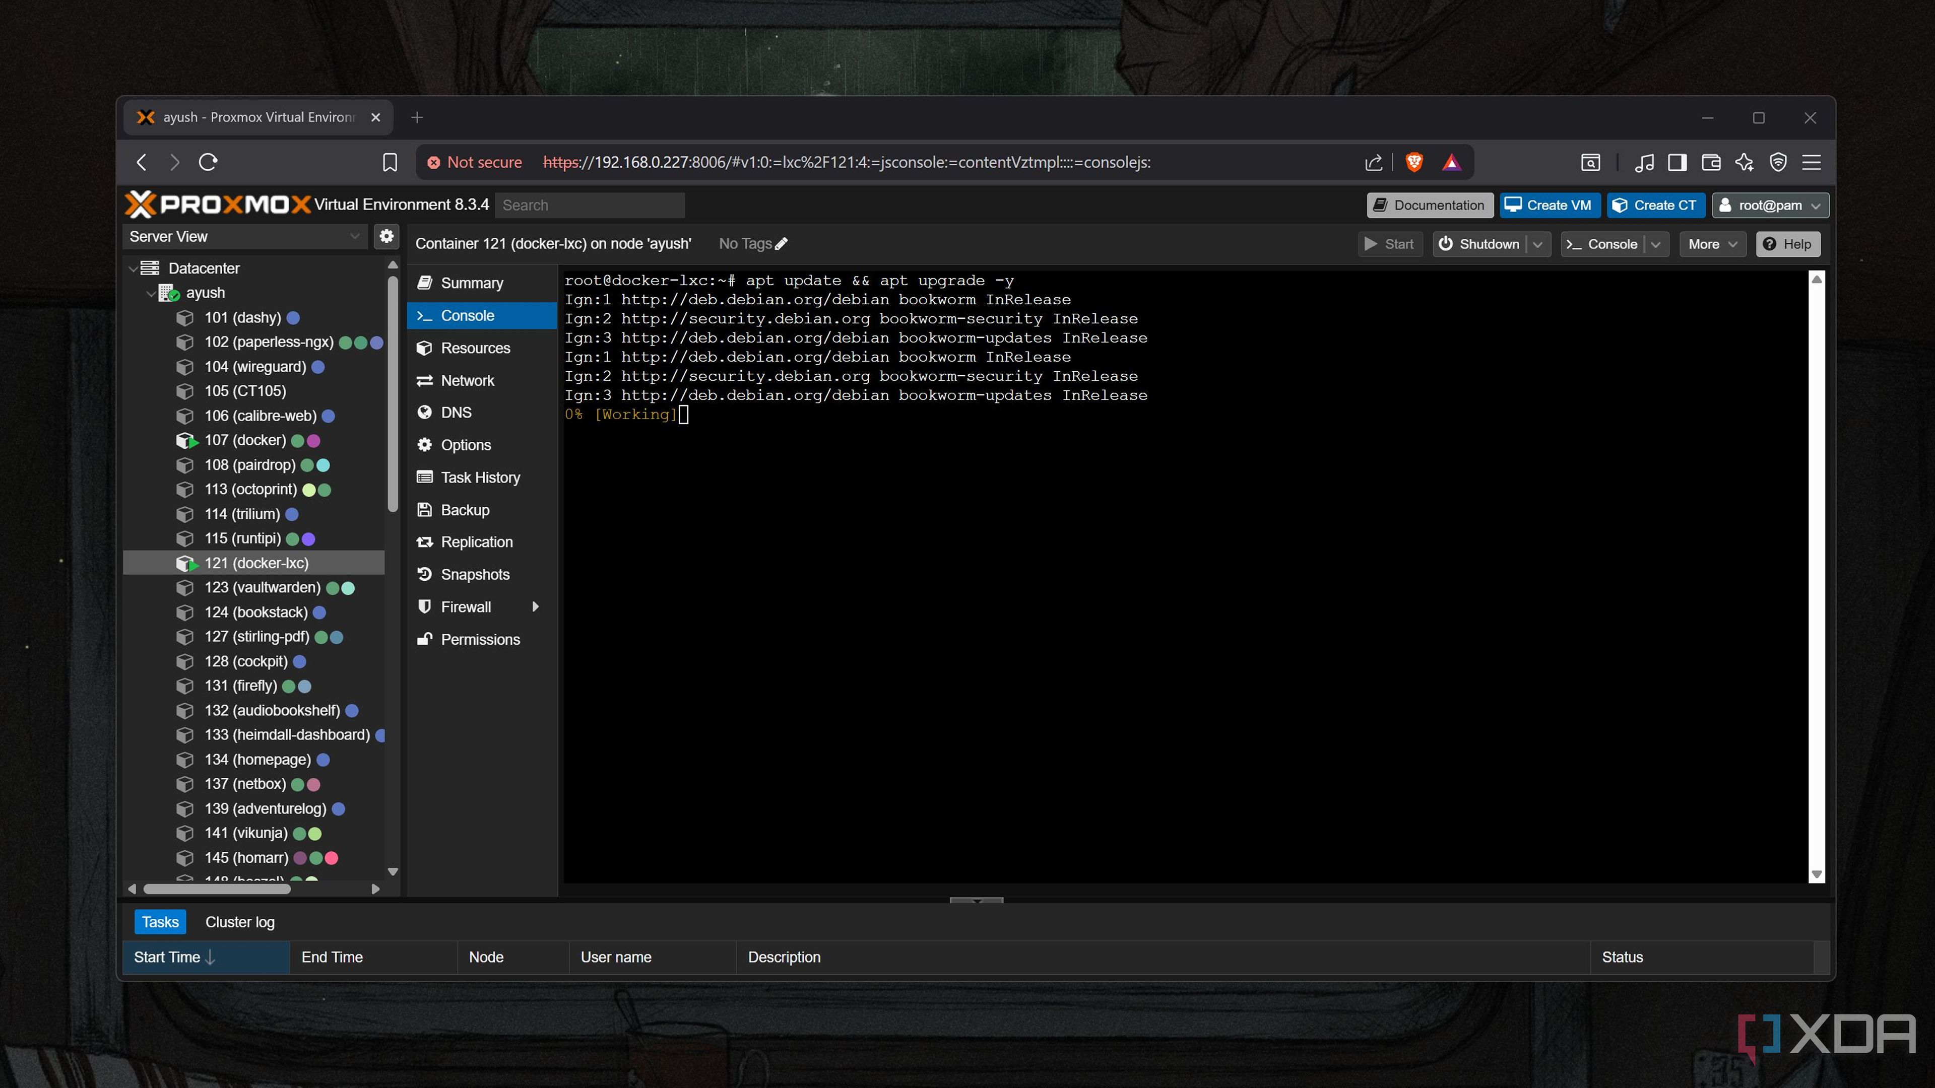Open the Leo AI sparkle icon
Image resolution: width=1935 pixels, height=1088 pixels.
[1744, 162]
